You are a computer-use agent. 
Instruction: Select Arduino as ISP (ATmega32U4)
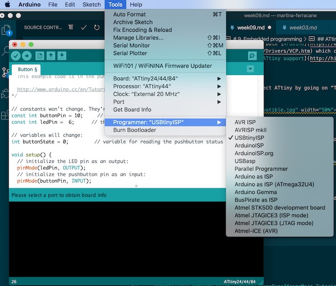pyautogui.click(x=279, y=184)
